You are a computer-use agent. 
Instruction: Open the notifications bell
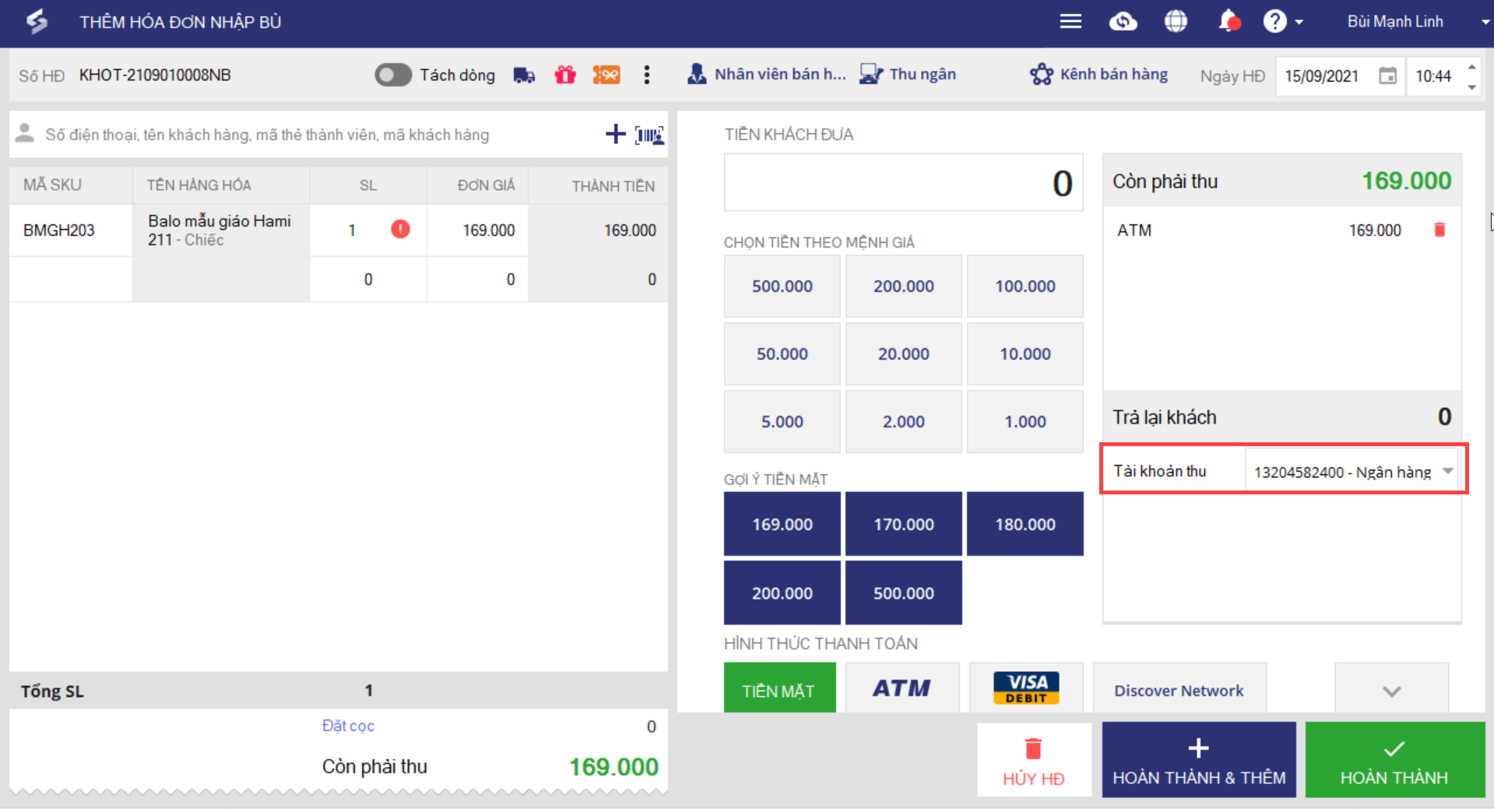point(1229,22)
